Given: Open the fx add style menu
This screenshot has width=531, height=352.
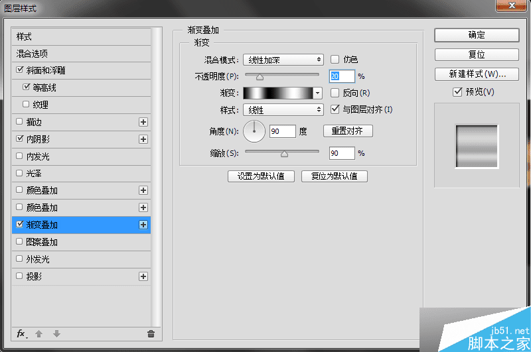Looking at the screenshot, I should (x=22, y=334).
